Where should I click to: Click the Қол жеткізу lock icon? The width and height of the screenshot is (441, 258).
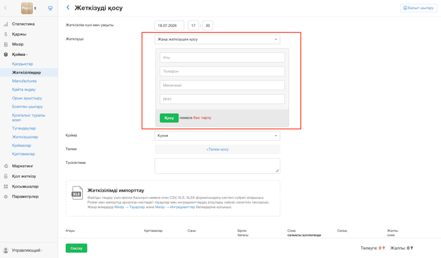pos(6,176)
